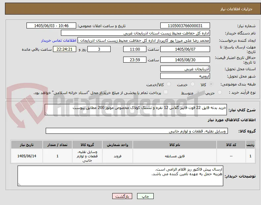Click the delivery city field ارومیه
Screen dimensions: 261x205
pos(185,76)
